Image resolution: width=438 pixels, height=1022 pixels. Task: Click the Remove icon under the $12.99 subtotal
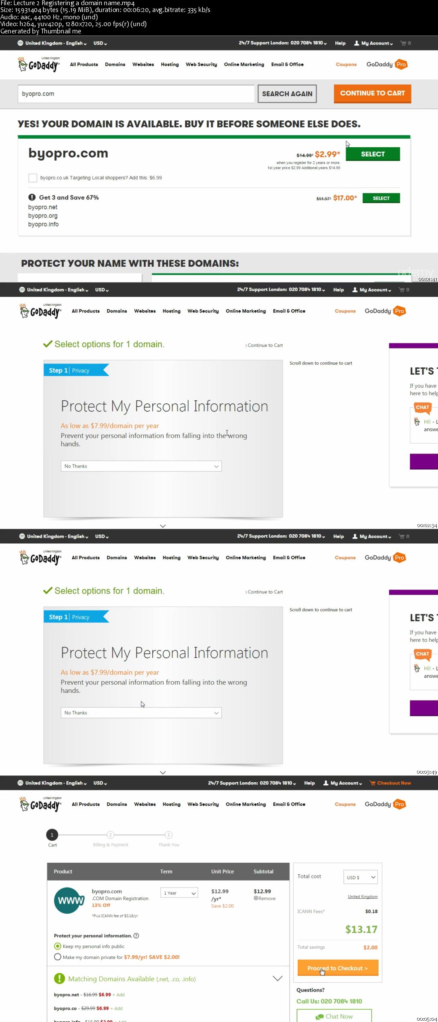pos(255,899)
